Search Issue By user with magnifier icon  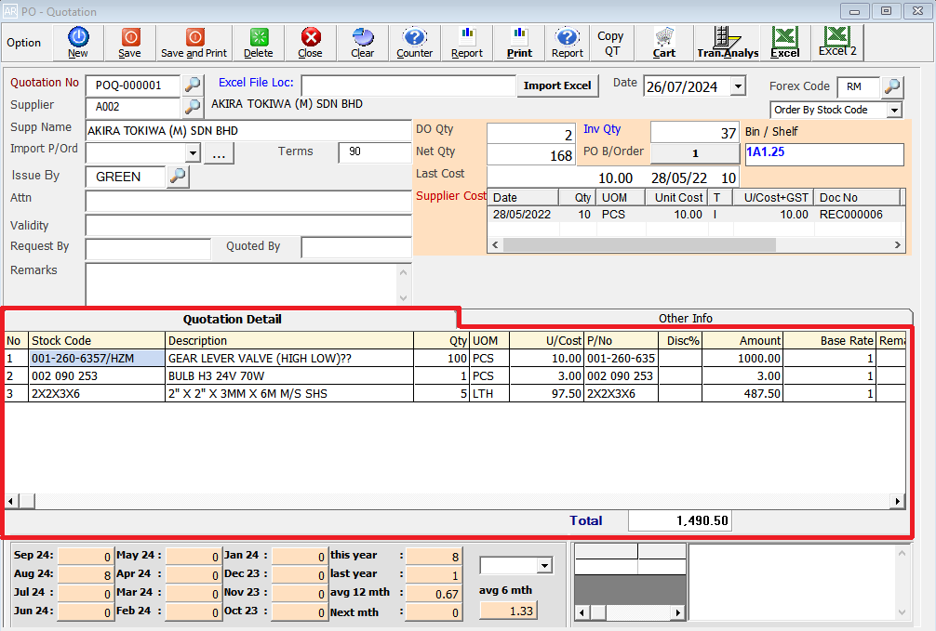click(178, 176)
